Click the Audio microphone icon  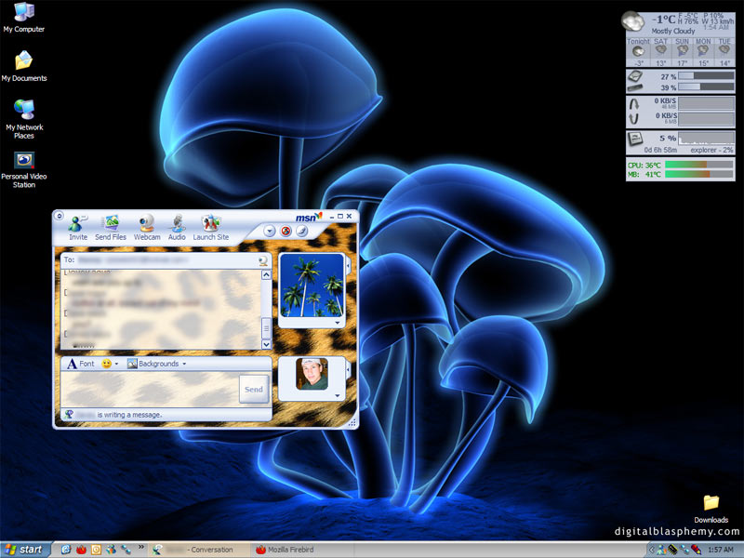tap(177, 224)
